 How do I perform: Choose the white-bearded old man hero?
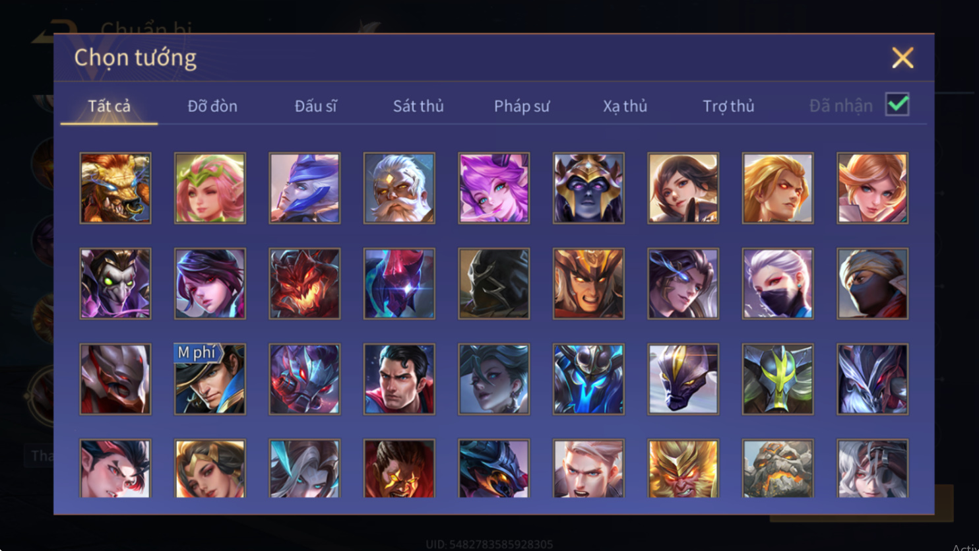[399, 188]
